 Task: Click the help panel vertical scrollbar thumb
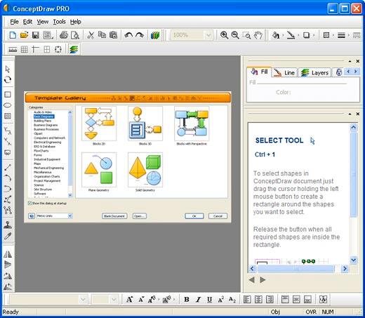click(354, 175)
